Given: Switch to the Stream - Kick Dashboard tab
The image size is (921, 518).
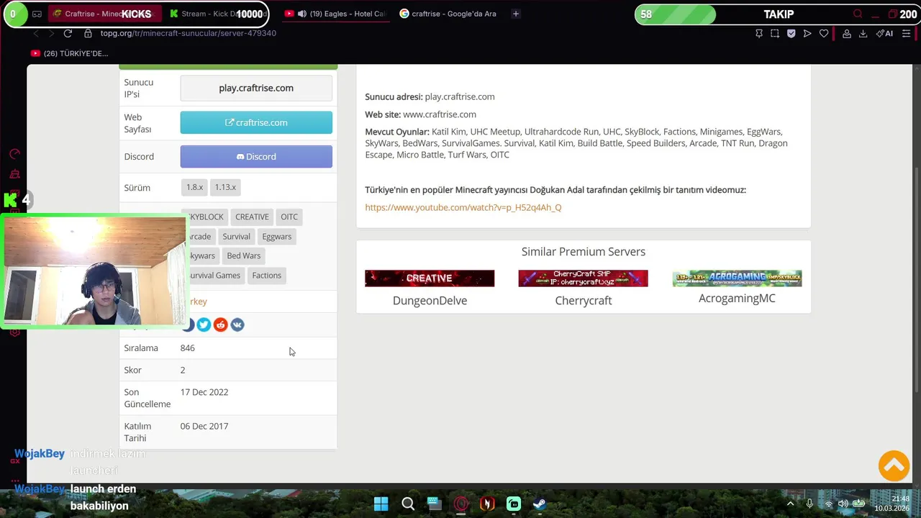Looking at the screenshot, I should point(218,14).
